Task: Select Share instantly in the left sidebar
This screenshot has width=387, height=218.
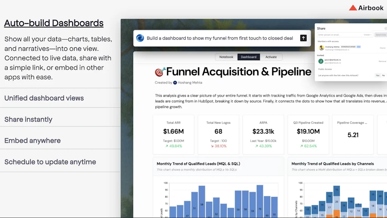Action: coord(28,119)
